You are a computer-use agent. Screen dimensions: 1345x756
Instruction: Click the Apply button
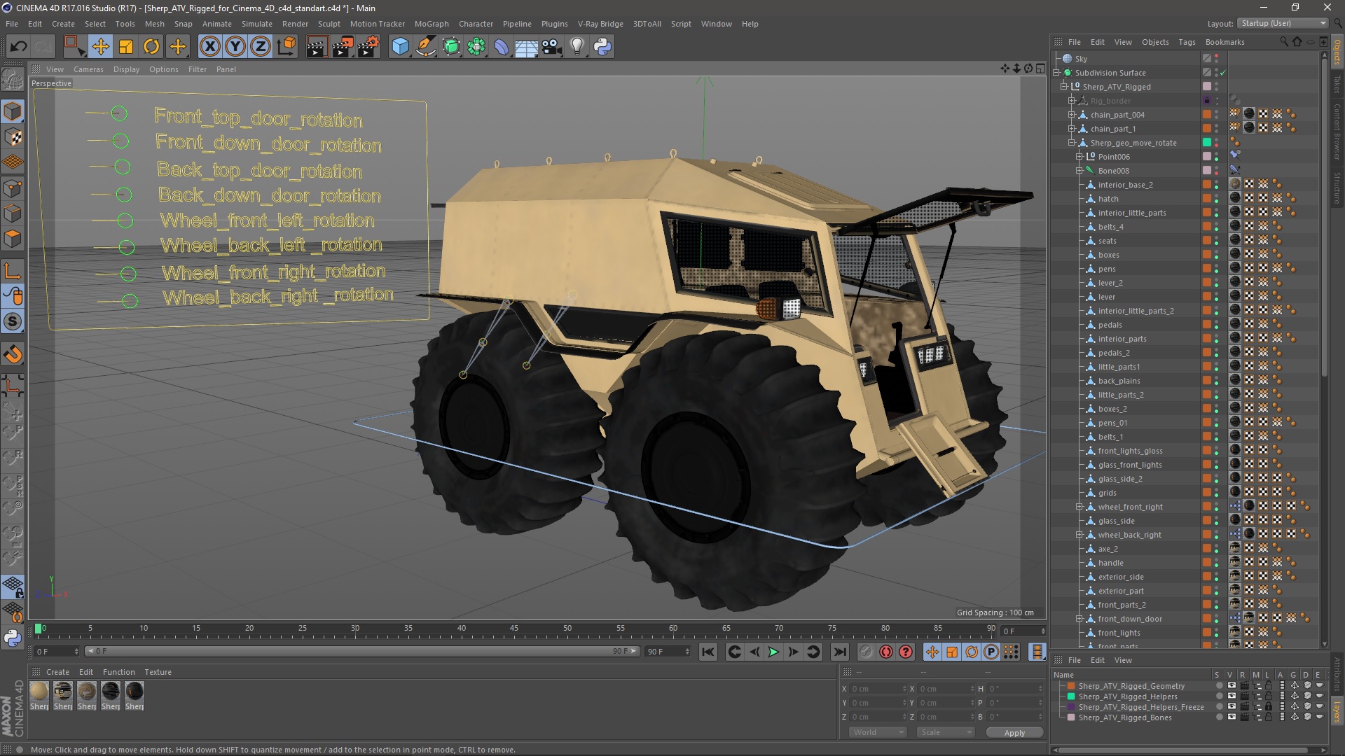(x=1014, y=733)
